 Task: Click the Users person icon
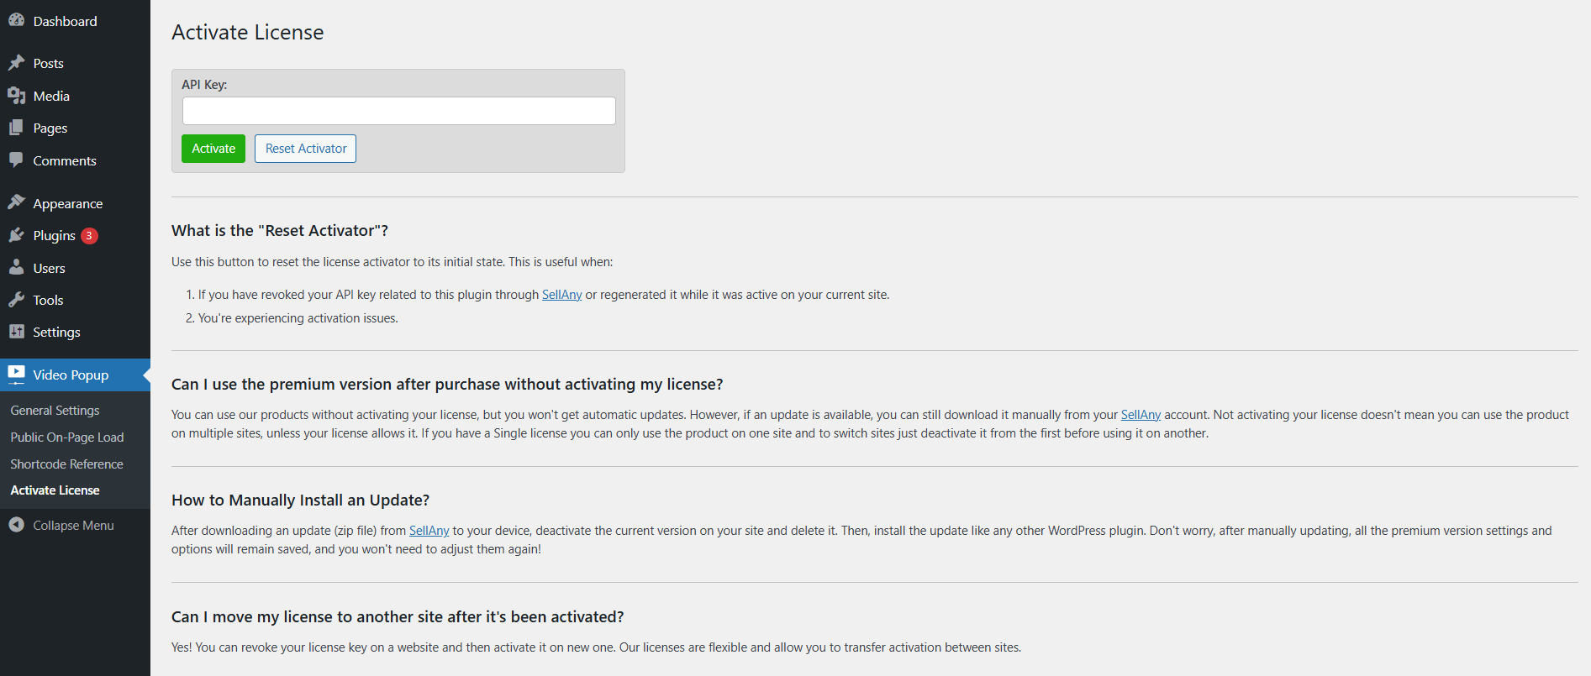tap(16, 268)
